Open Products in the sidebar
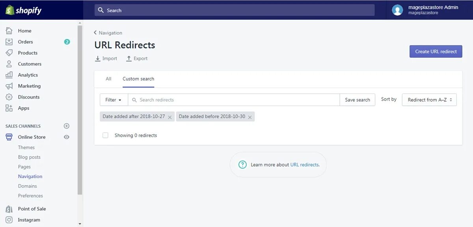Image resolution: width=473 pixels, height=227 pixels. point(28,53)
